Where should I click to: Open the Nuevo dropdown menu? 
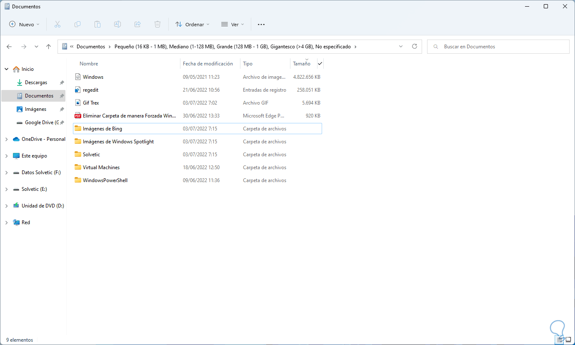24,24
